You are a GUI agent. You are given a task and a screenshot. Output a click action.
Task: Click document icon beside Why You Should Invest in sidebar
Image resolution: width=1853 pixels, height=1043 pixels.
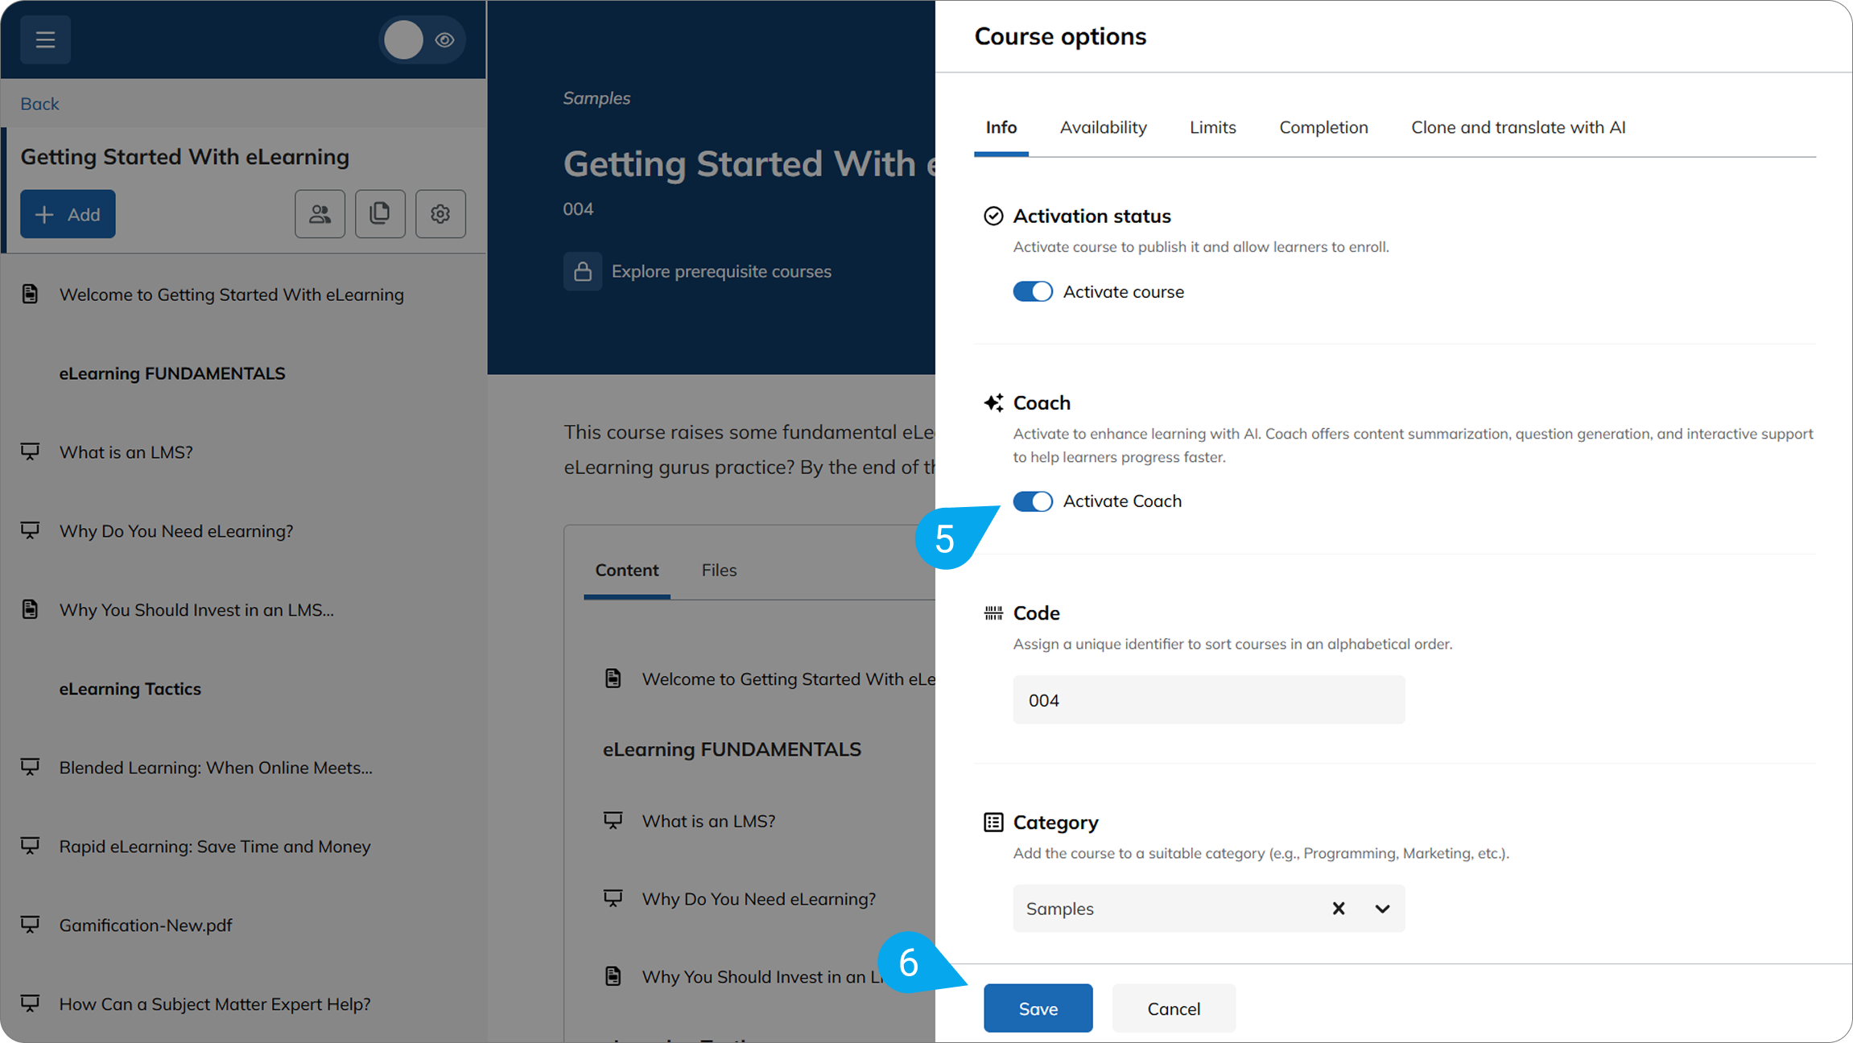pos(30,610)
